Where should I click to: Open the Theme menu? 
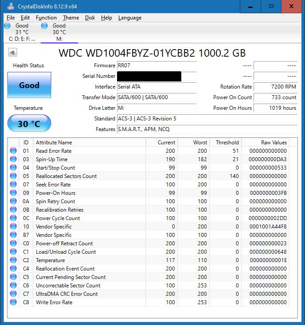click(x=71, y=18)
